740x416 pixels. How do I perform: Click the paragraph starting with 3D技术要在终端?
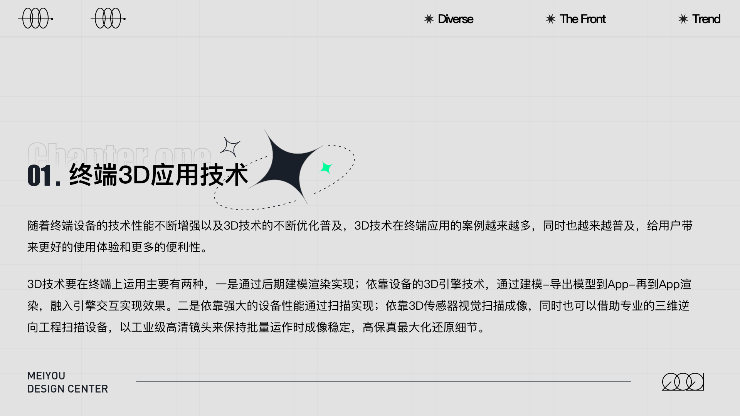(x=358, y=305)
